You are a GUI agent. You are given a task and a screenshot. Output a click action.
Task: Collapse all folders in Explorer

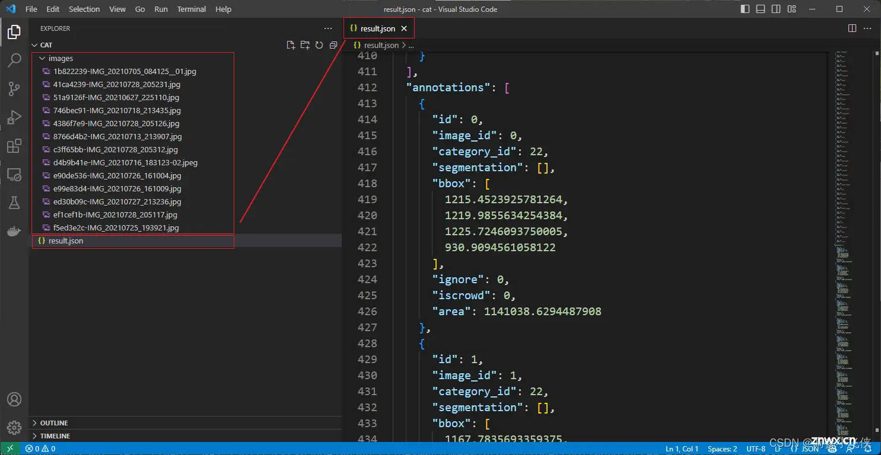point(333,45)
